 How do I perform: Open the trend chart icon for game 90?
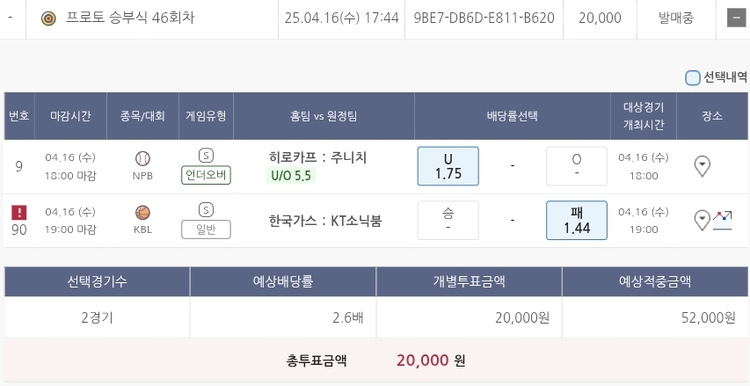tap(723, 220)
